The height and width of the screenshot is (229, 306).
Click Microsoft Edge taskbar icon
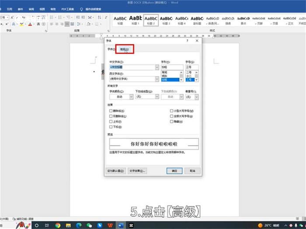[79, 226]
